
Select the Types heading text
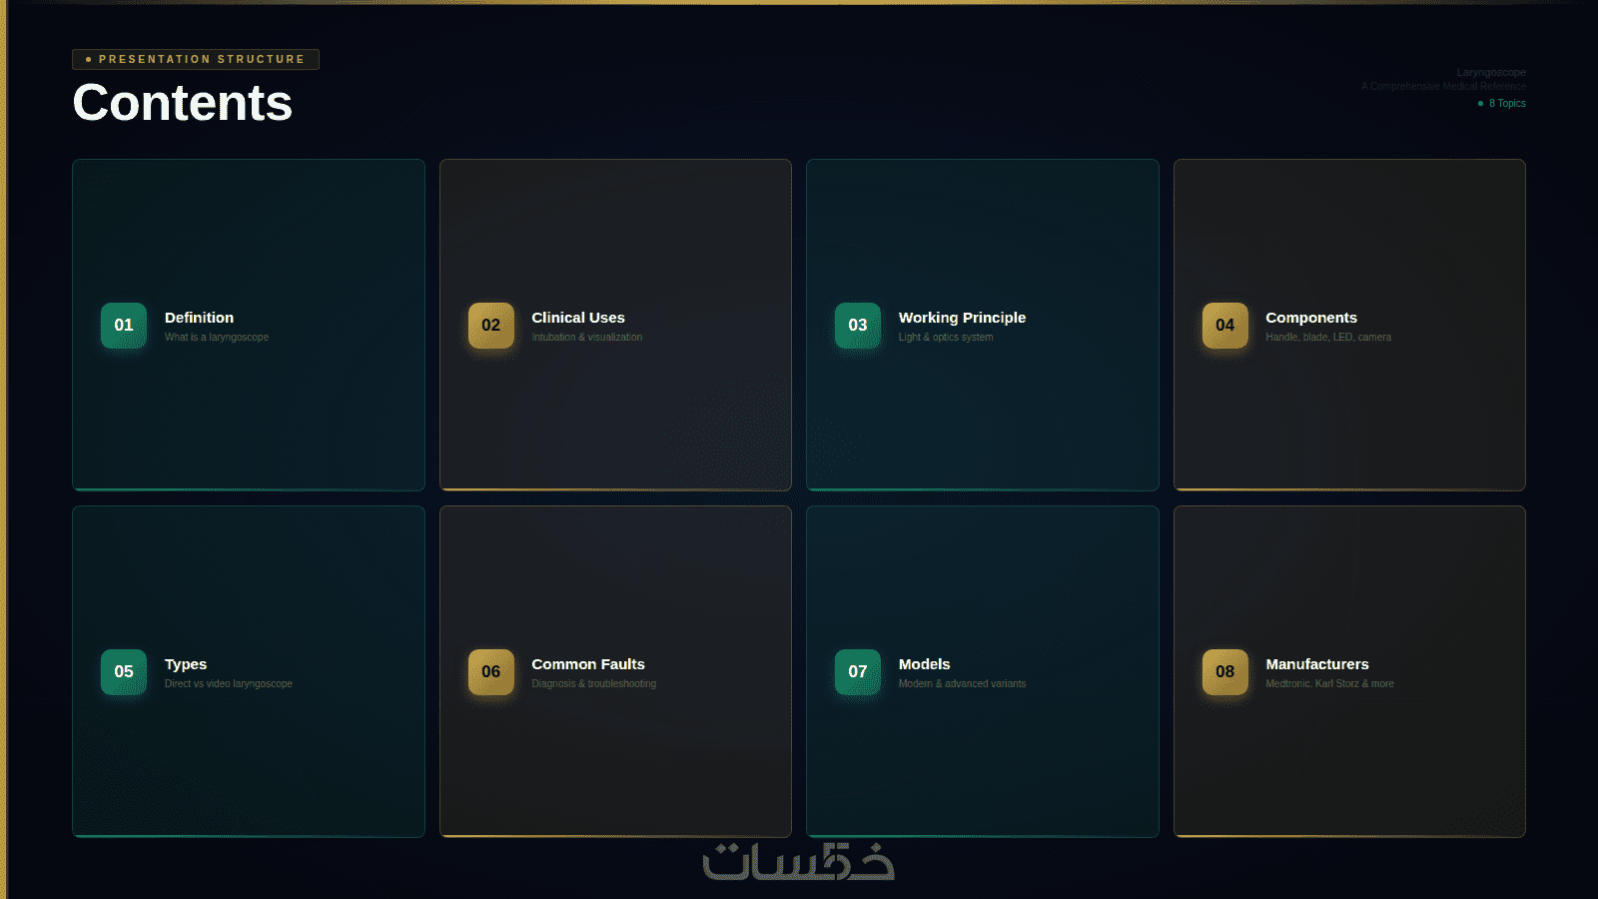[x=186, y=664]
